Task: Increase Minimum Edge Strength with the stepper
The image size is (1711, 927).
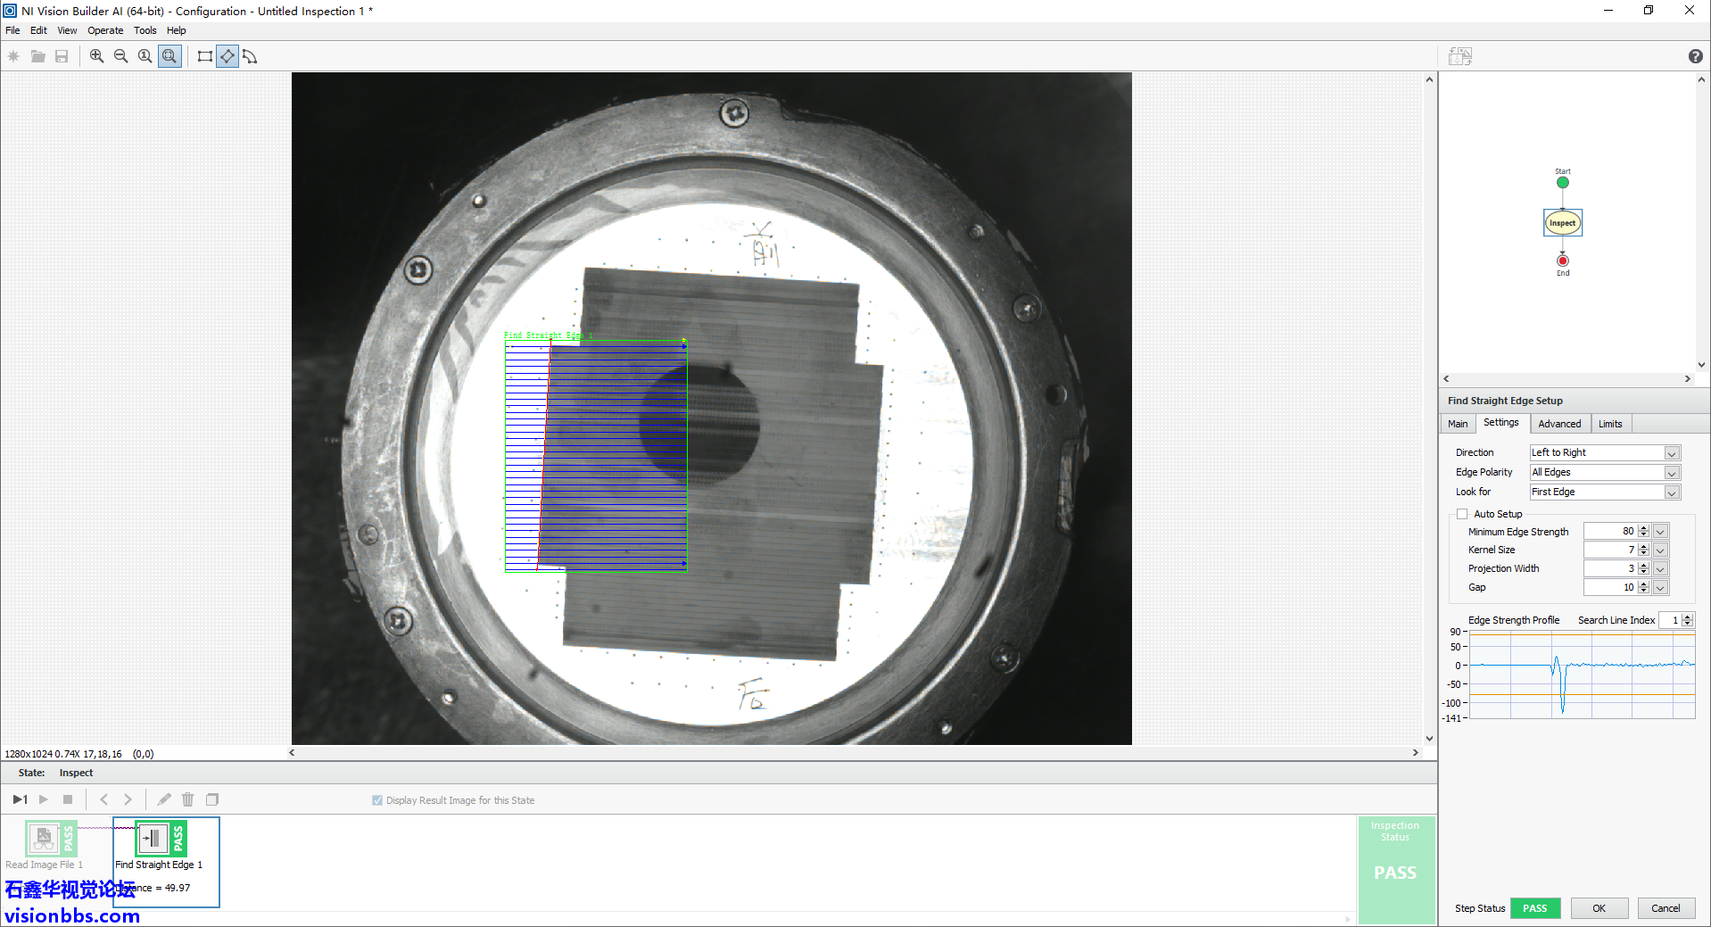Action: click(x=1644, y=528)
